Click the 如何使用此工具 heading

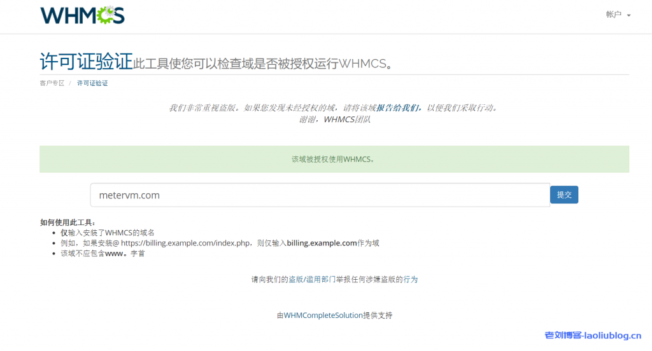pos(67,223)
